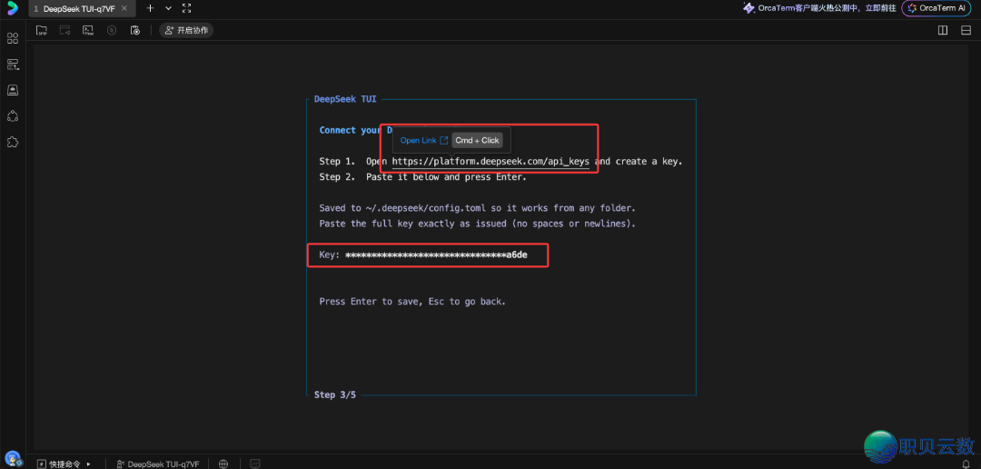Open the plugins puzzle sidebar icon
This screenshot has height=469, width=981.
coord(13,142)
